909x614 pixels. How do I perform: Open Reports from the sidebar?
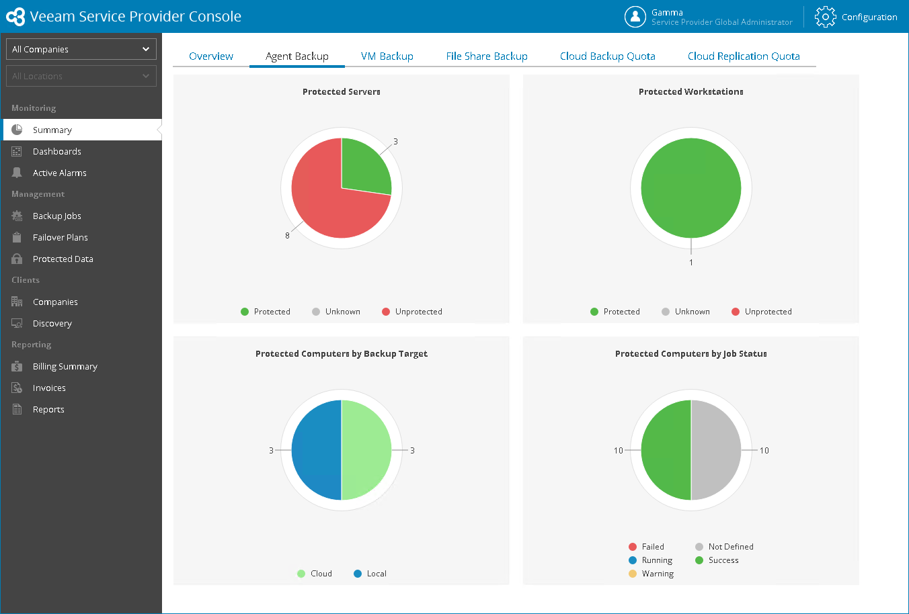(x=48, y=409)
